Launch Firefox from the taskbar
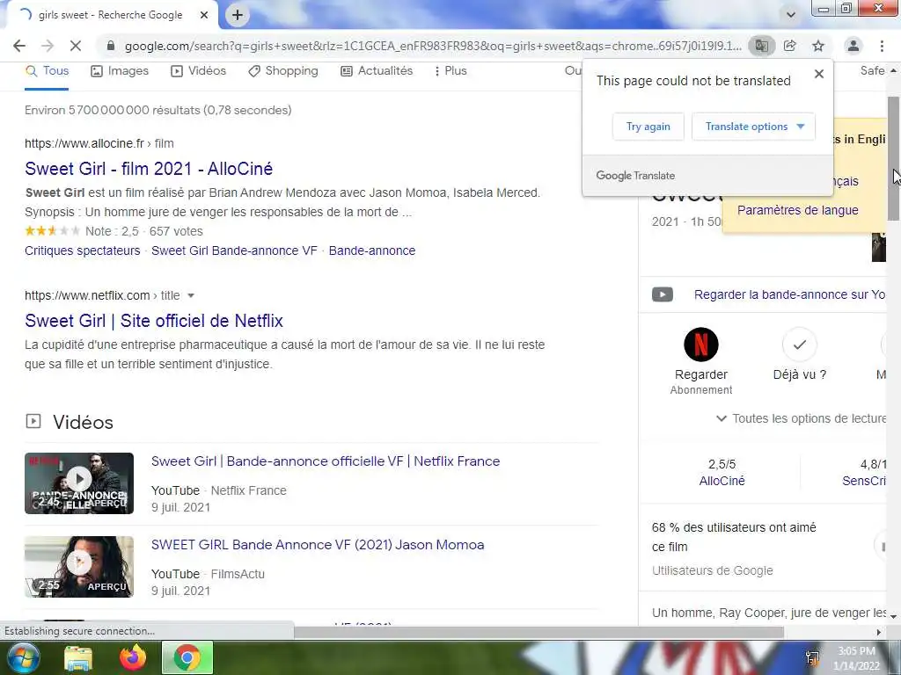901x675 pixels. pos(133,657)
